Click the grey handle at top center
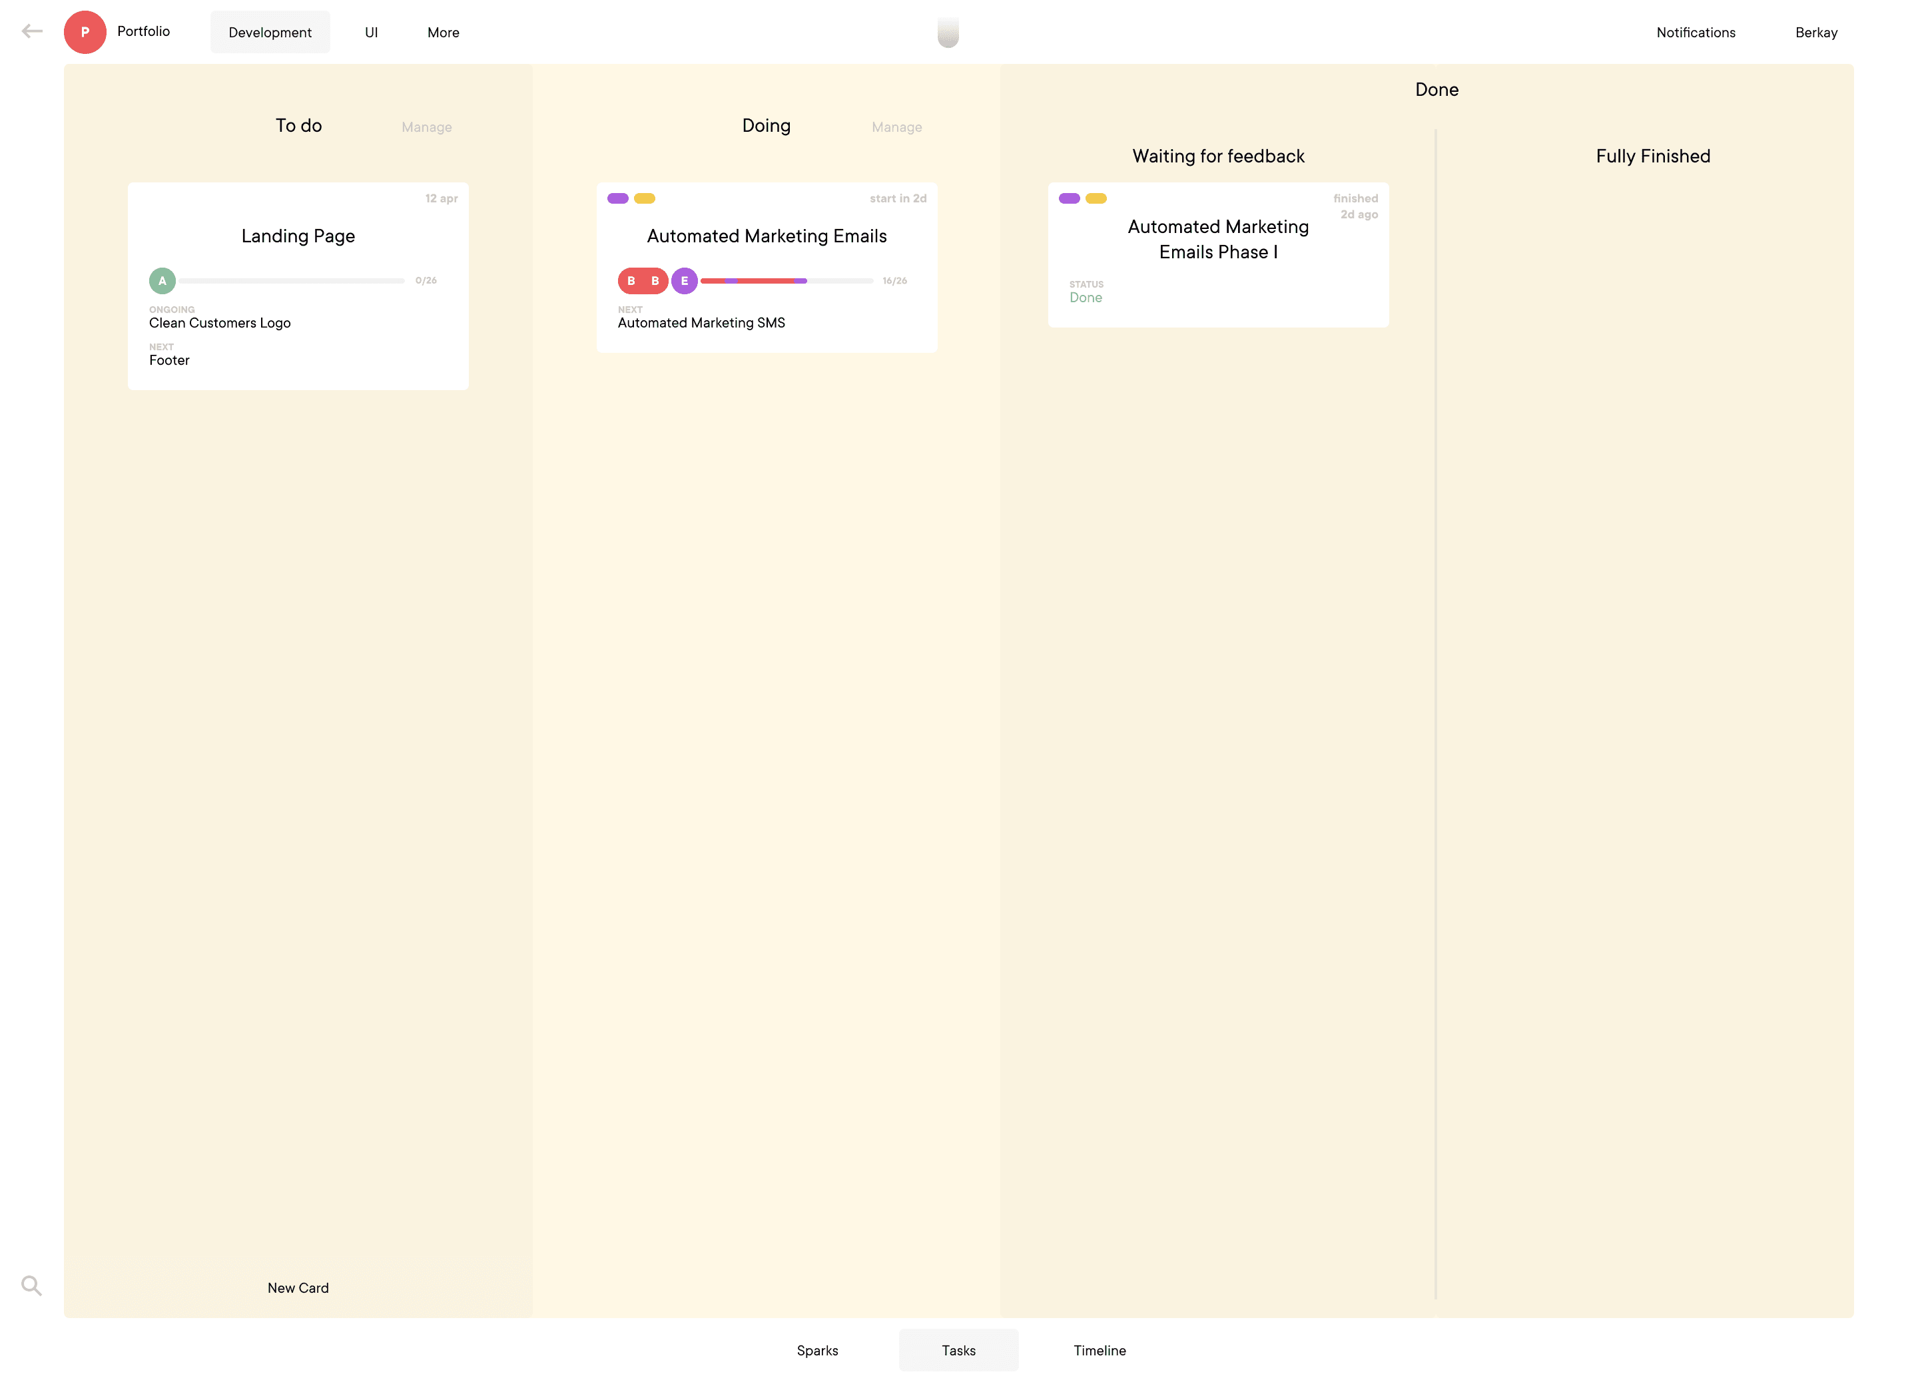This screenshot has width=1918, height=1382. 948,32
